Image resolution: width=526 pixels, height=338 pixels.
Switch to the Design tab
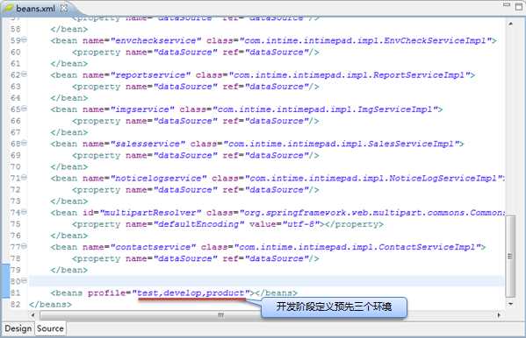[x=18, y=328]
